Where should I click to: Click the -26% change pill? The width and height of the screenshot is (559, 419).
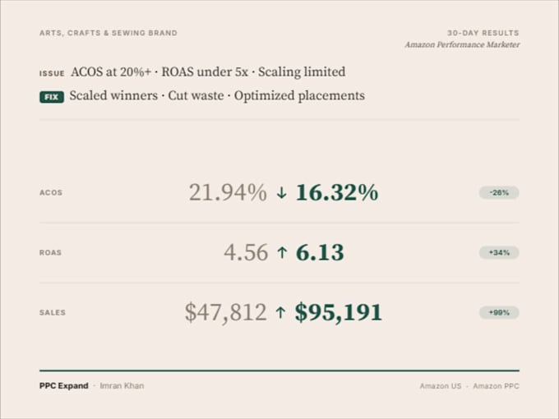(499, 193)
